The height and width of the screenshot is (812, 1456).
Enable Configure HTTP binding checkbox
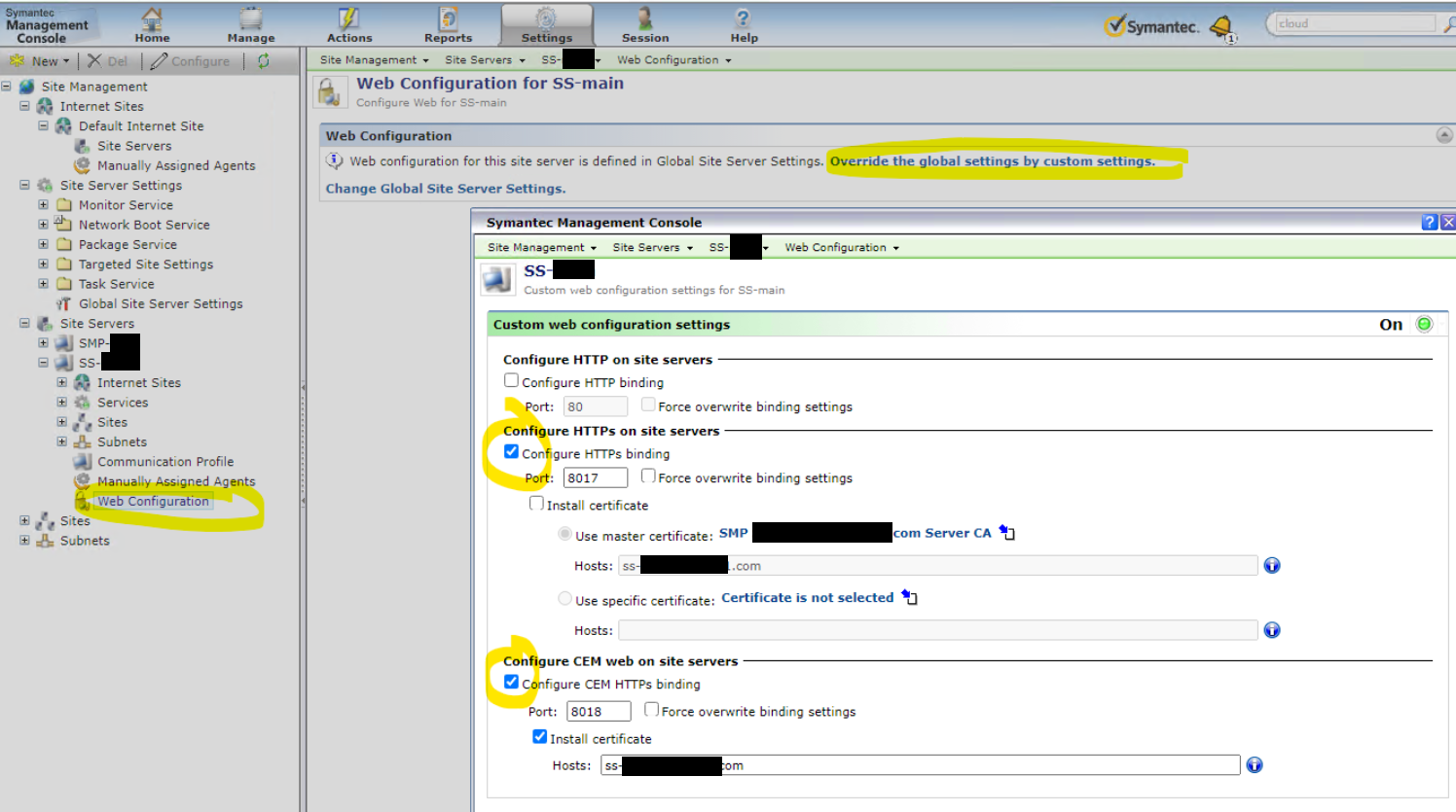[x=511, y=380]
